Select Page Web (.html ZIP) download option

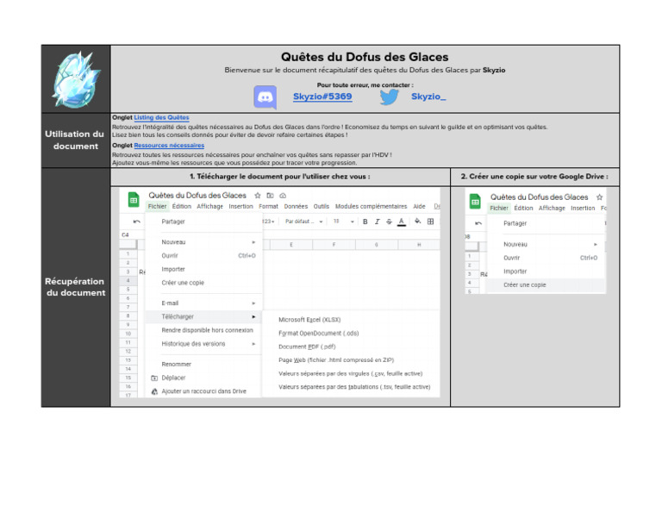pos(336,360)
